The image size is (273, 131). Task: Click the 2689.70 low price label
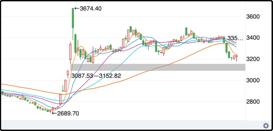click(68, 113)
